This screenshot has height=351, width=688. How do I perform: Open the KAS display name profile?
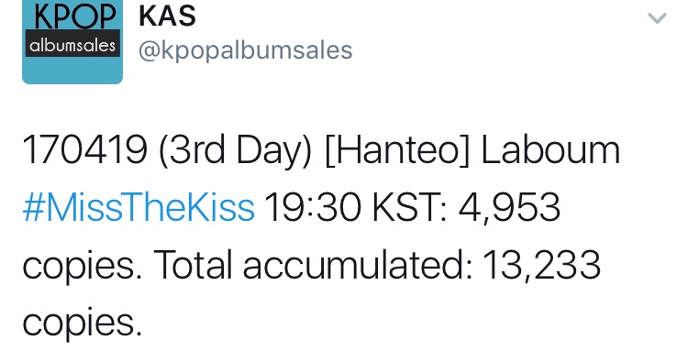[167, 16]
